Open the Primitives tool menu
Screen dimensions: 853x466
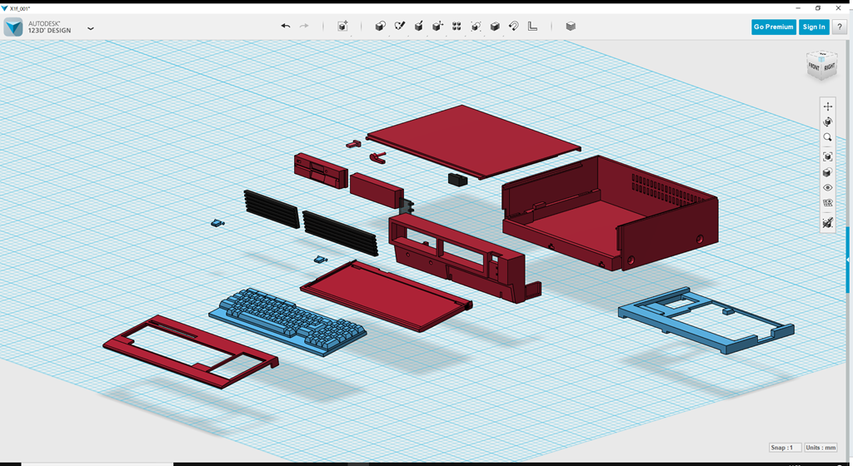pyautogui.click(x=380, y=27)
